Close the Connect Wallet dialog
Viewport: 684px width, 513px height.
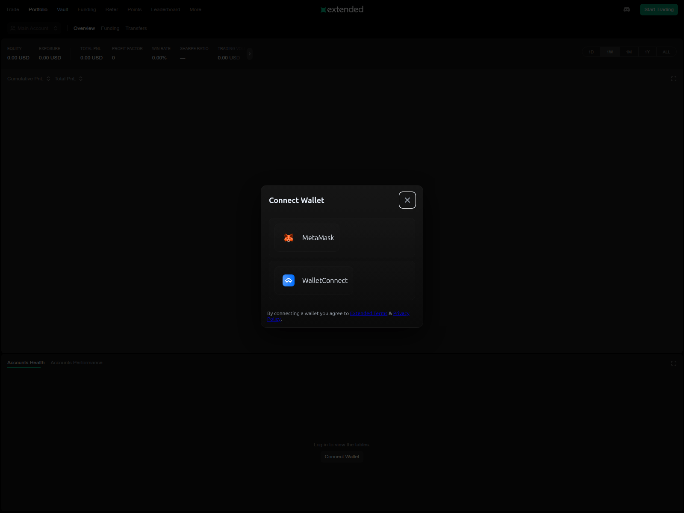coord(407,200)
